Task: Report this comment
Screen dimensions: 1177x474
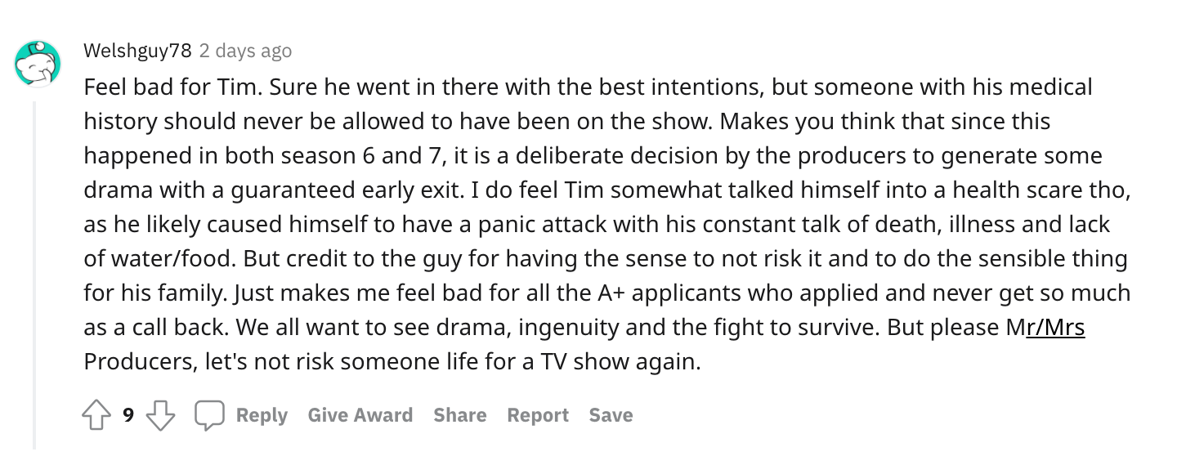Action: pyautogui.click(x=537, y=416)
